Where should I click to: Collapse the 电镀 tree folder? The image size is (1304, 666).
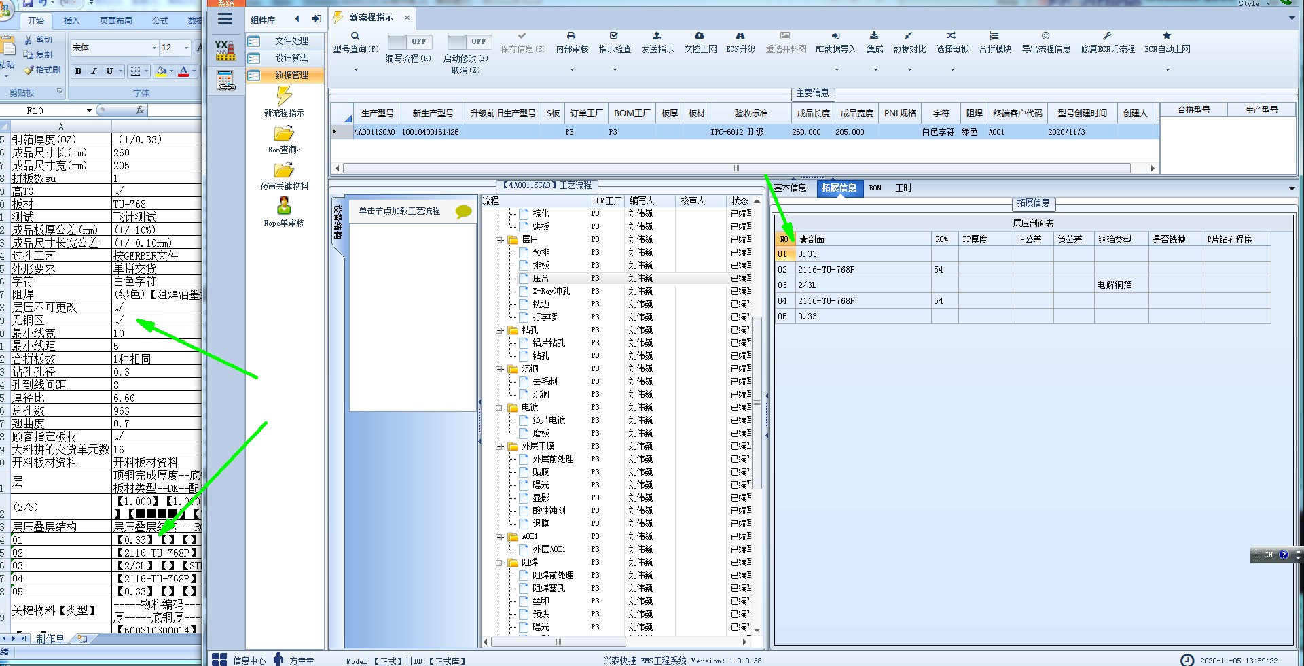click(499, 408)
